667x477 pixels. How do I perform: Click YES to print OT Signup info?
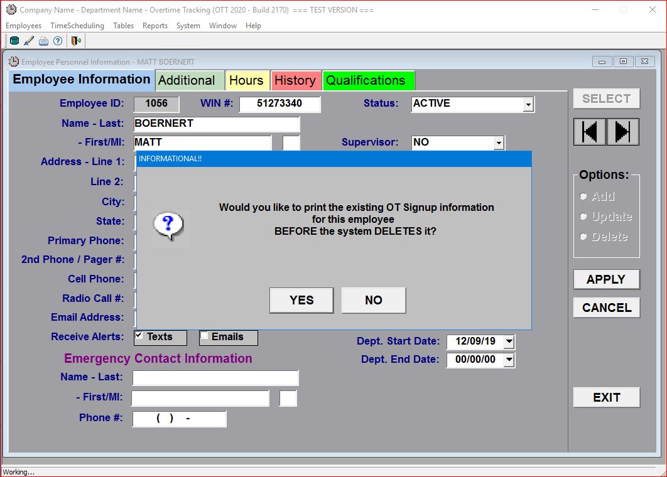301,300
